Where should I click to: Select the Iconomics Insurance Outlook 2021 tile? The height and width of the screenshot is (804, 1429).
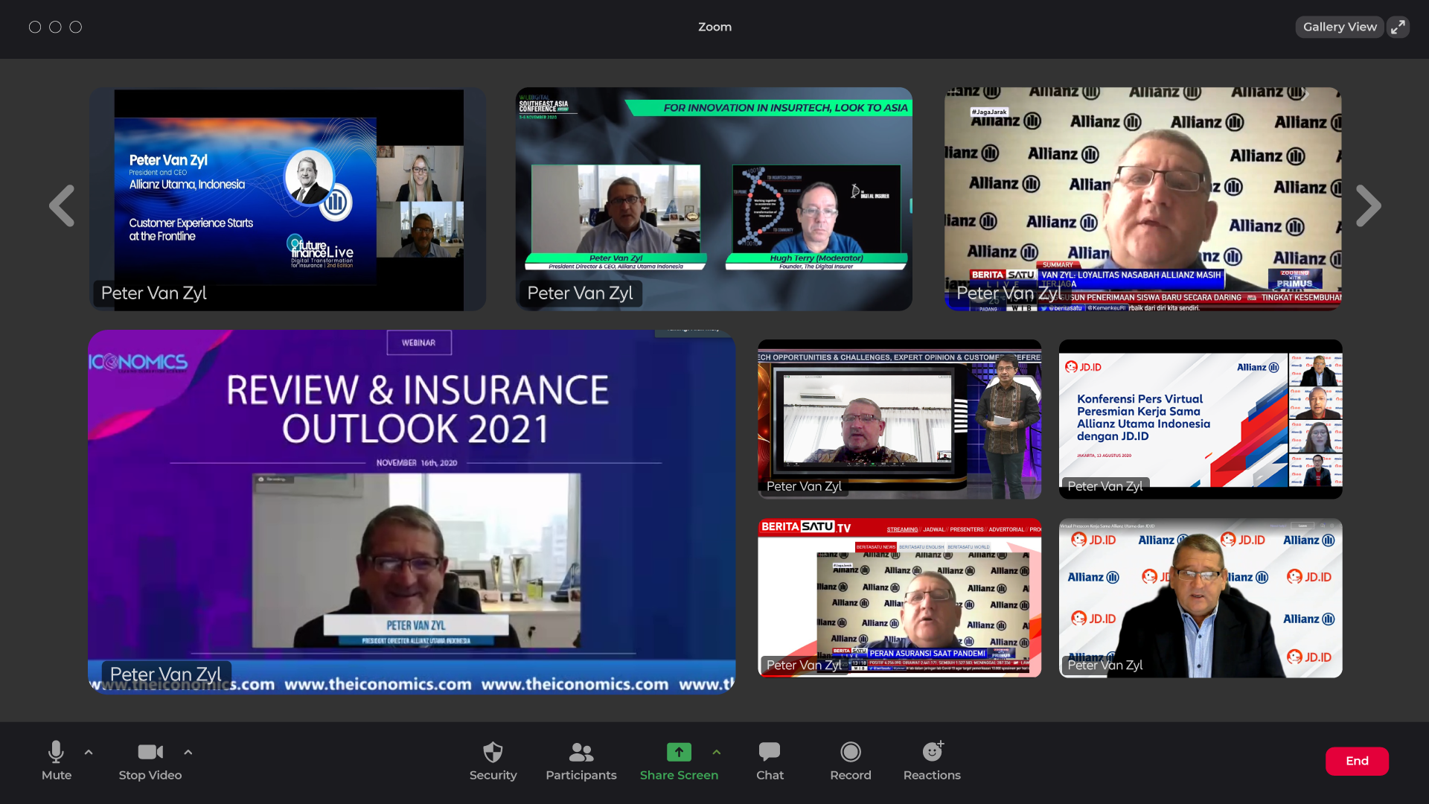(412, 512)
